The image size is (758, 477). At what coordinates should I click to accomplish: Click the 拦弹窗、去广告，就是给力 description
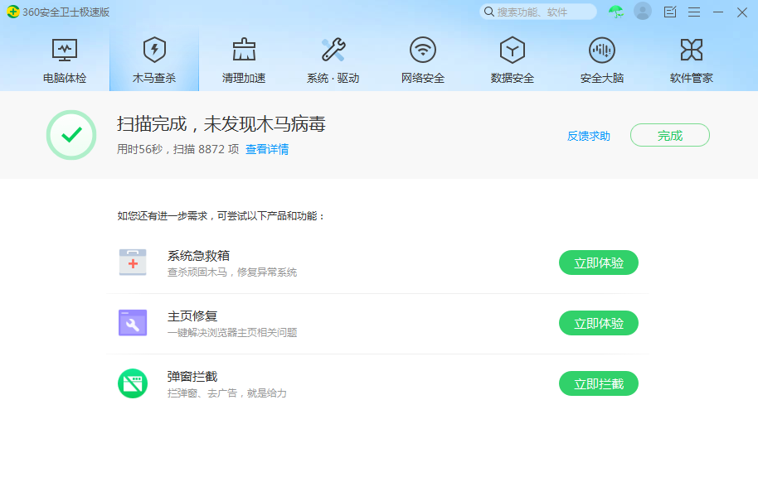click(226, 393)
